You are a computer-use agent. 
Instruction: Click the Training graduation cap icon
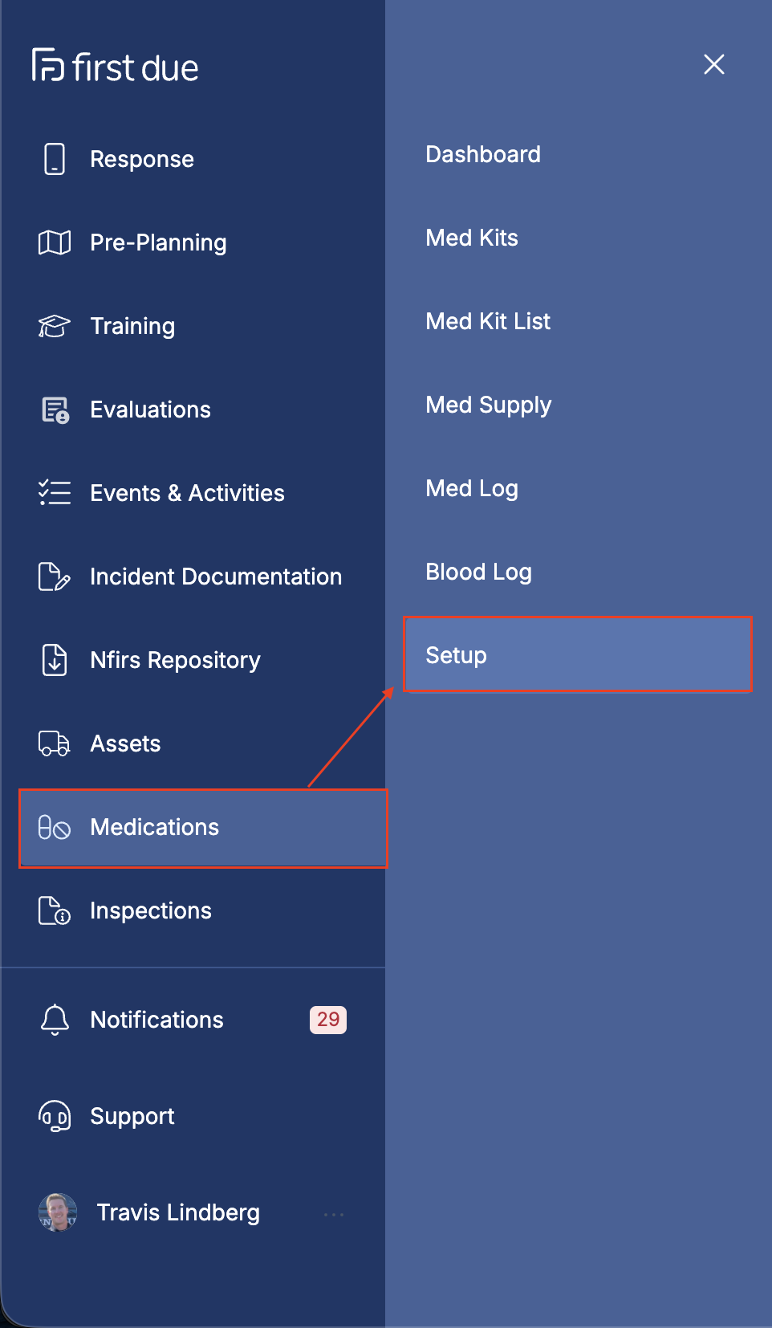coord(55,326)
